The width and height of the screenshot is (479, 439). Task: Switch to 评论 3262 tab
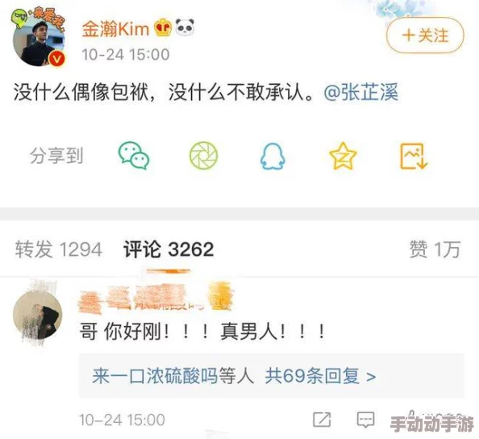coord(169,249)
